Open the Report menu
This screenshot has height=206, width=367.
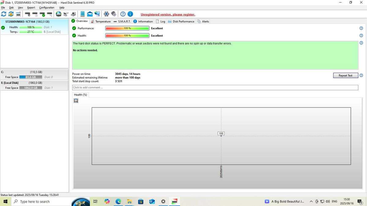click(x=31, y=7)
